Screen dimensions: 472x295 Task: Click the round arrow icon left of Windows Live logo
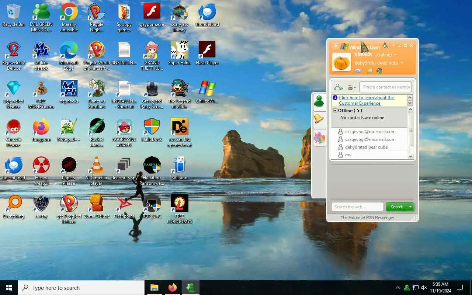coord(335,46)
